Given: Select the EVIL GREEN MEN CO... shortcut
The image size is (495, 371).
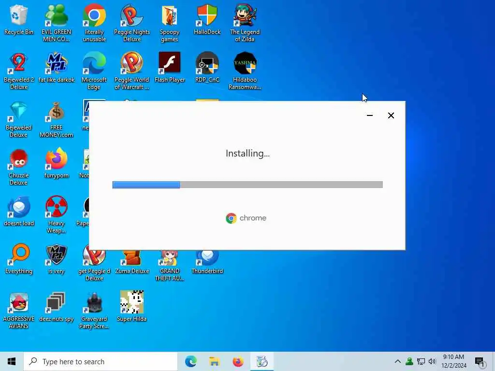Looking at the screenshot, I should [x=56, y=23].
